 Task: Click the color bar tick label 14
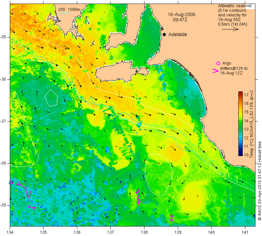246,121
